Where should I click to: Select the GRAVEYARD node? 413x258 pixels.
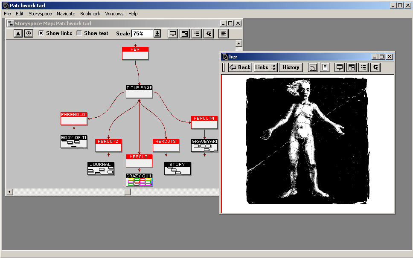204,145
